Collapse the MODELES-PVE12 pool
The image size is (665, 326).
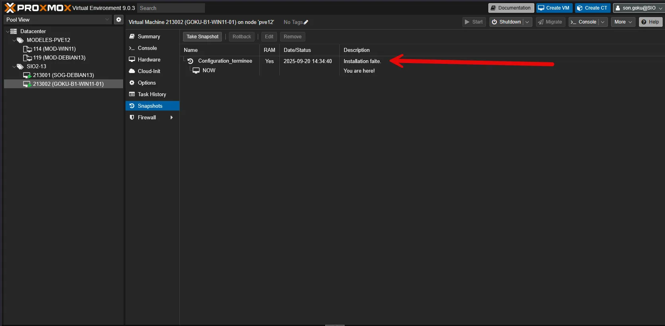[14, 40]
